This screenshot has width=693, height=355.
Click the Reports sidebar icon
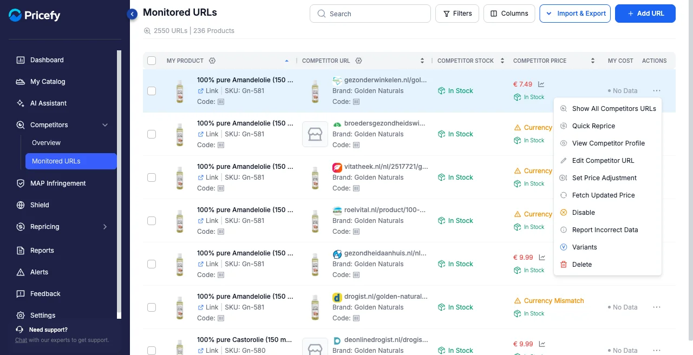pos(21,251)
